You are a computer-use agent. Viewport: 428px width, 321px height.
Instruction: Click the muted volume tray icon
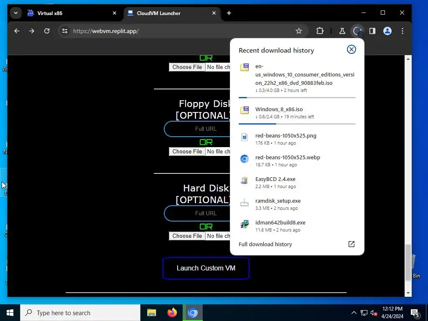374,313
